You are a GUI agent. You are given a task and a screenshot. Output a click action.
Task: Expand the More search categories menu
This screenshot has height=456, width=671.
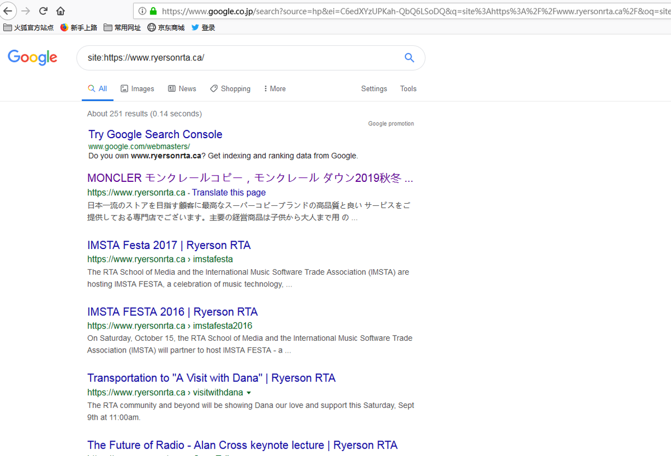coord(275,88)
